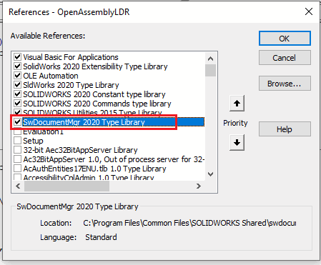The height and width of the screenshot is (265, 321).
Task: Click the horizontal scrollbar thumb
Action: point(66,186)
